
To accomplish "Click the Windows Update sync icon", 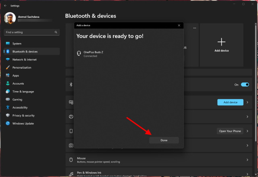I will 8,123.
